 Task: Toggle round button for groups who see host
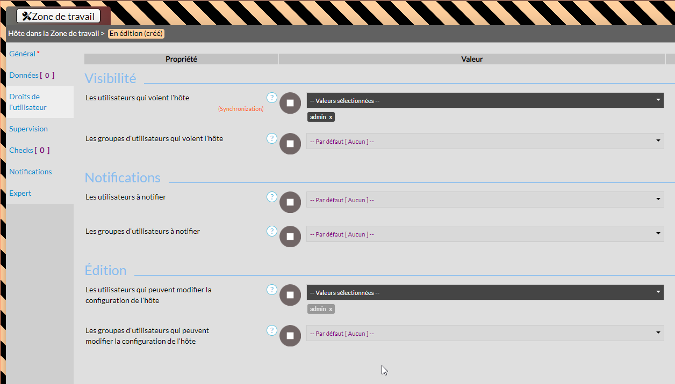point(290,144)
